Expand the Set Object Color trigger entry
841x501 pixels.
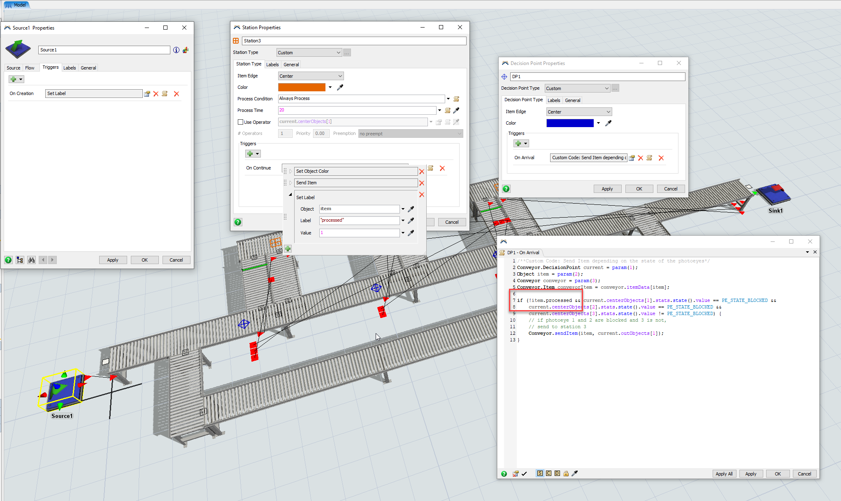pyautogui.click(x=290, y=171)
